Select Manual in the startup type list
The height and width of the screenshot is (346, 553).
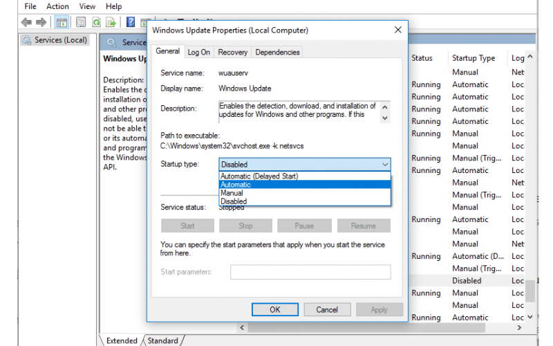(x=305, y=193)
